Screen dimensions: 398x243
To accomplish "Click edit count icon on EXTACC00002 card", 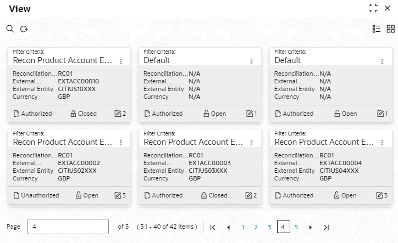I will (118, 195).
